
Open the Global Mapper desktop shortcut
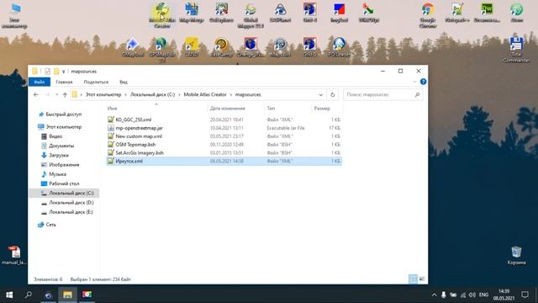click(251, 15)
